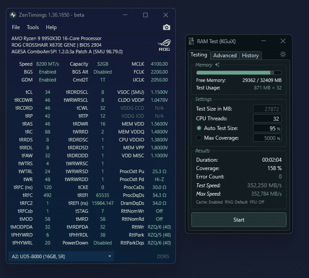Click the Test Usage 871 MB × 32 value
The width and height of the screenshot is (309, 278).
coord(268,88)
